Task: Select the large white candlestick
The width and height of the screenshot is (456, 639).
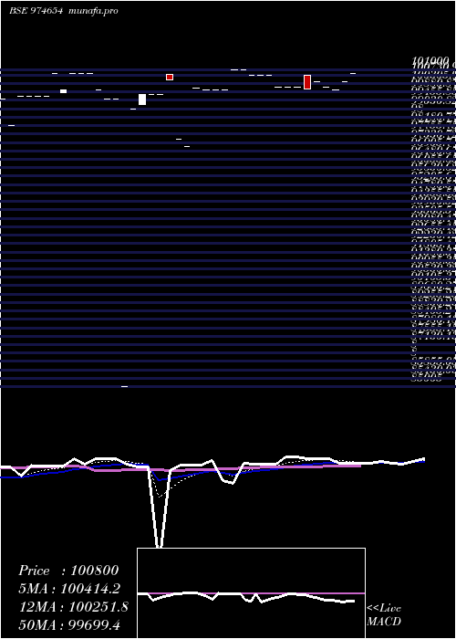Action: click(142, 100)
